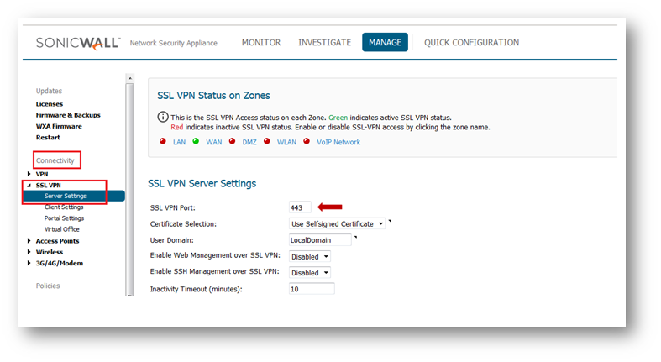Toggle SSL VPN access on LAN zone

(179, 142)
